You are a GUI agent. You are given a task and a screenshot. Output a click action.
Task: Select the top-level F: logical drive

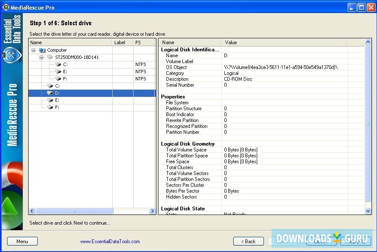[57, 107]
